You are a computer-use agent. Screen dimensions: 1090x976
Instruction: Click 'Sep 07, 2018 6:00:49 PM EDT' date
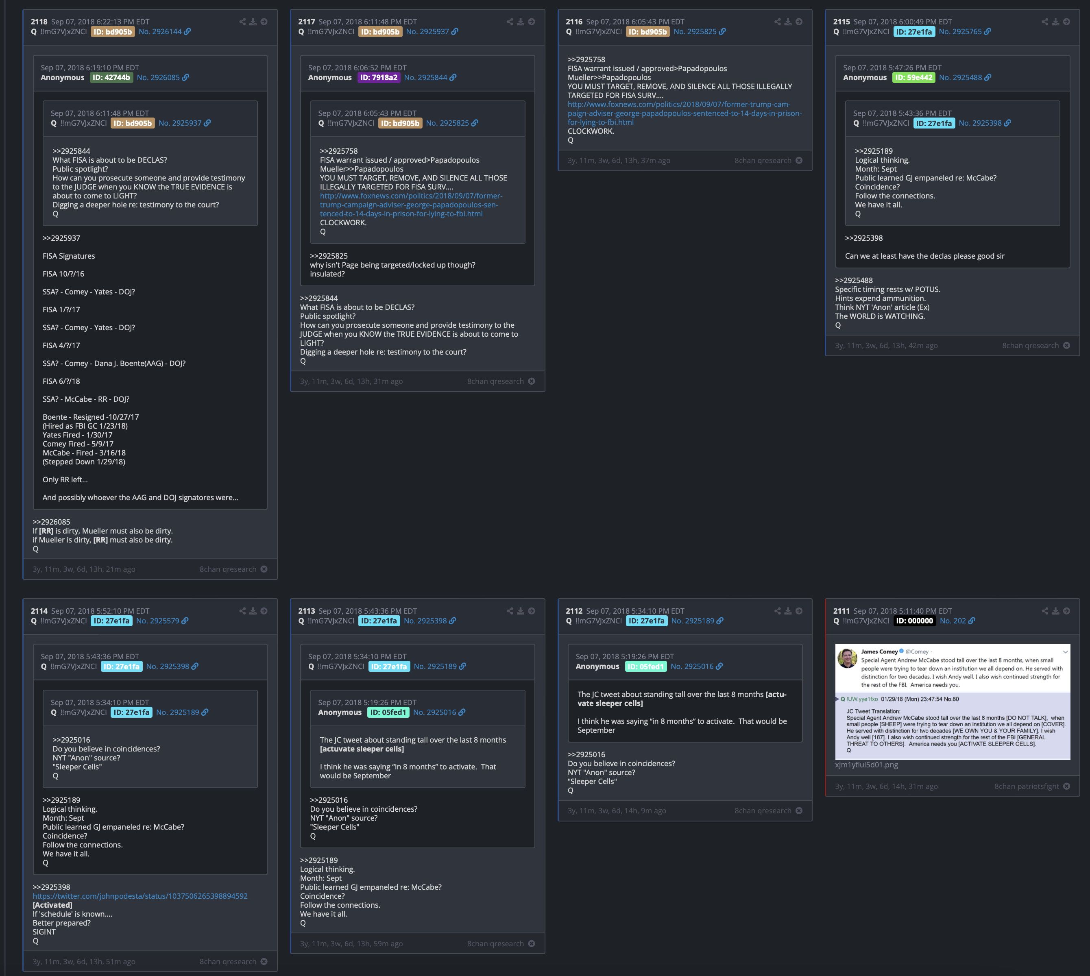pos(903,22)
